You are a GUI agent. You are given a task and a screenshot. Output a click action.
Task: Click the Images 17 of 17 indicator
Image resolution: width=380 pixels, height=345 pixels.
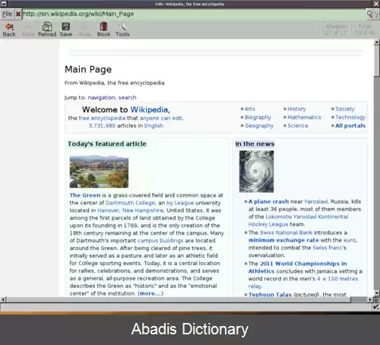tap(336, 30)
